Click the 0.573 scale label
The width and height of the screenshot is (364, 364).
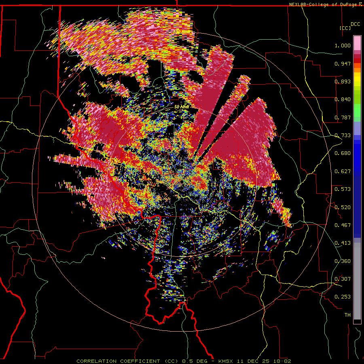(x=343, y=189)
